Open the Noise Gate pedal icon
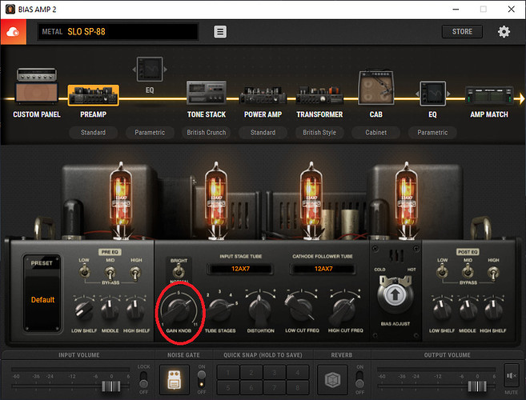This screenshot has height=400, width=526. (x=174, y=380)
